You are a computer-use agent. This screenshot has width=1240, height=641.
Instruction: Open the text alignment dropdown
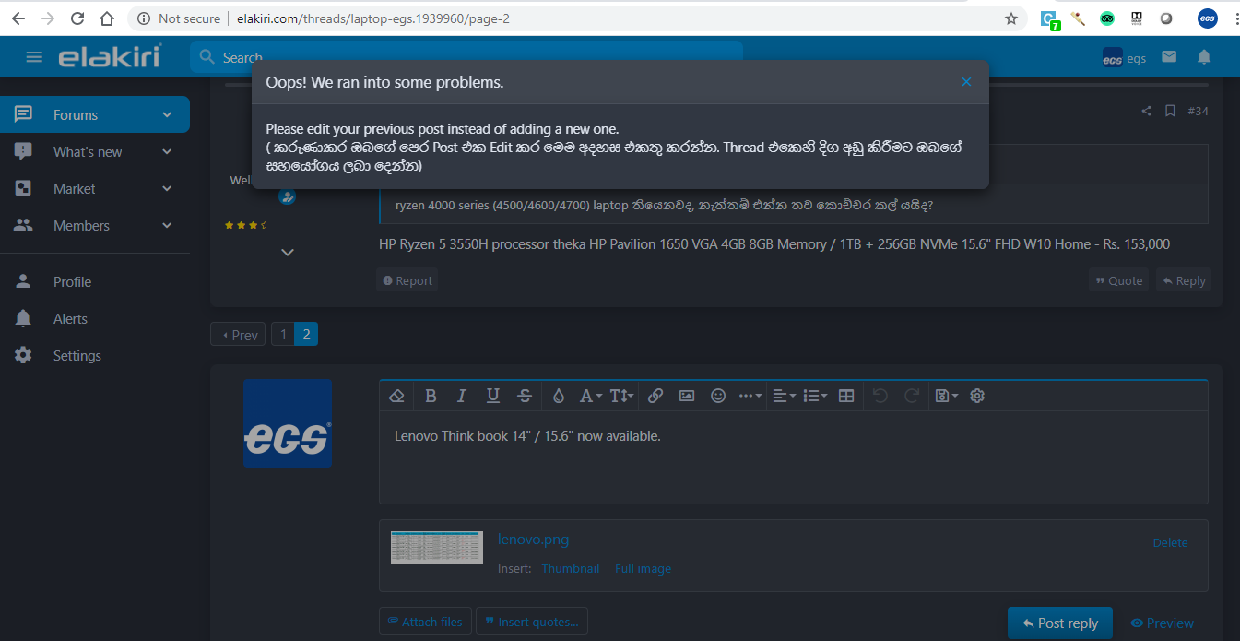click(784, 396)
